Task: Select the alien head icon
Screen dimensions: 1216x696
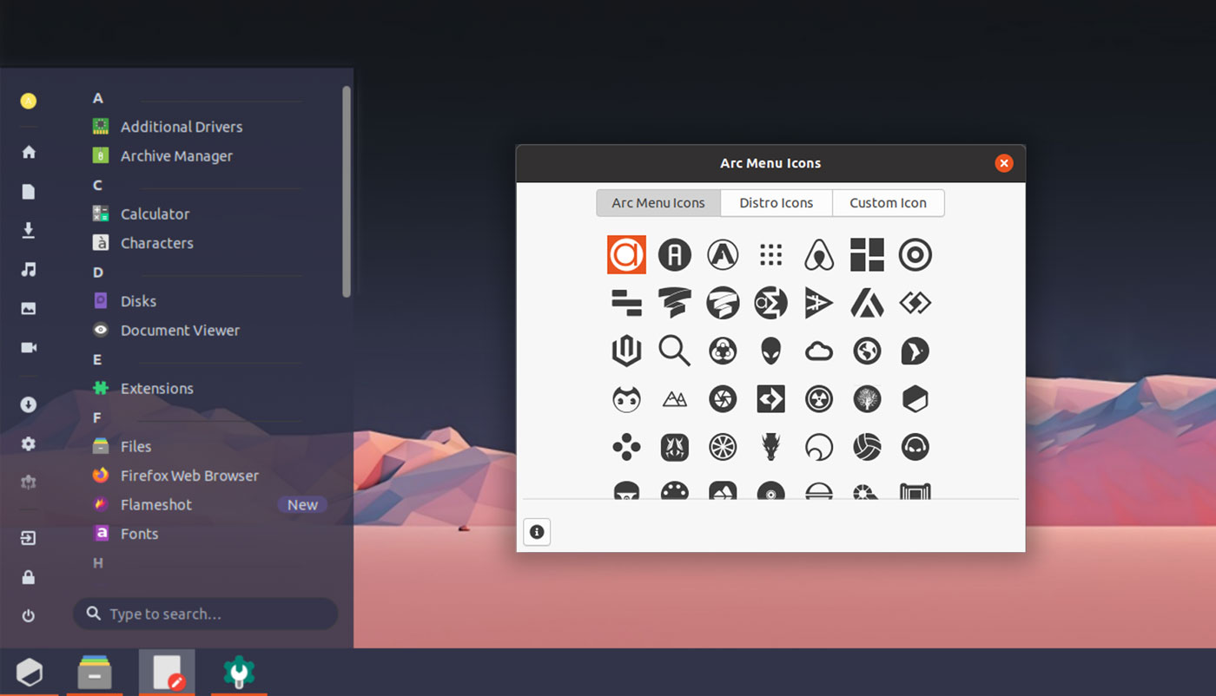Action: coord(770,351)
